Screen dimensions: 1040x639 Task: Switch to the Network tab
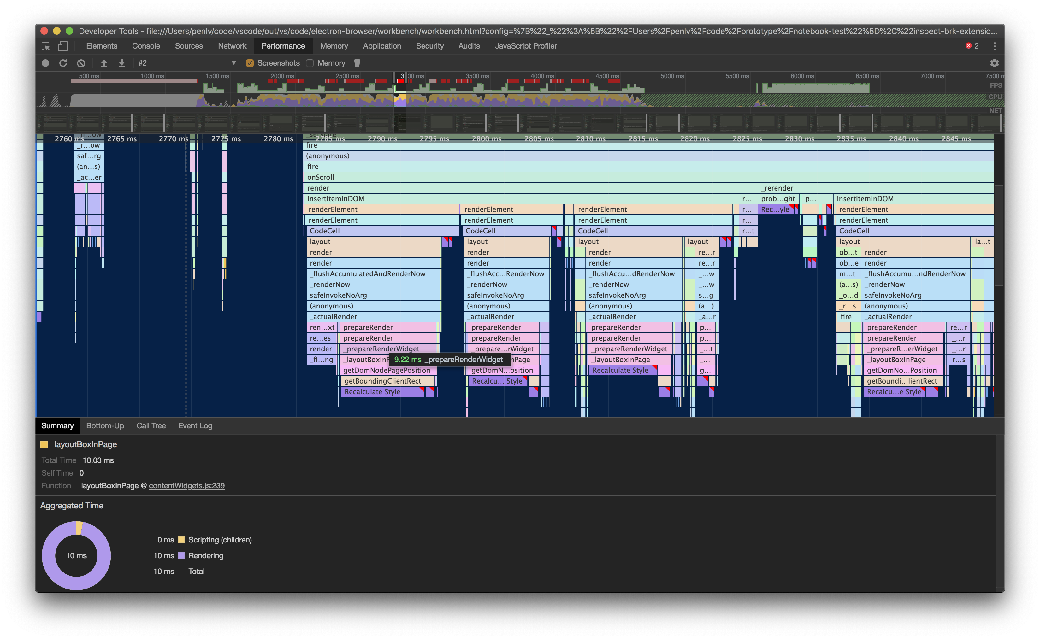232,46
